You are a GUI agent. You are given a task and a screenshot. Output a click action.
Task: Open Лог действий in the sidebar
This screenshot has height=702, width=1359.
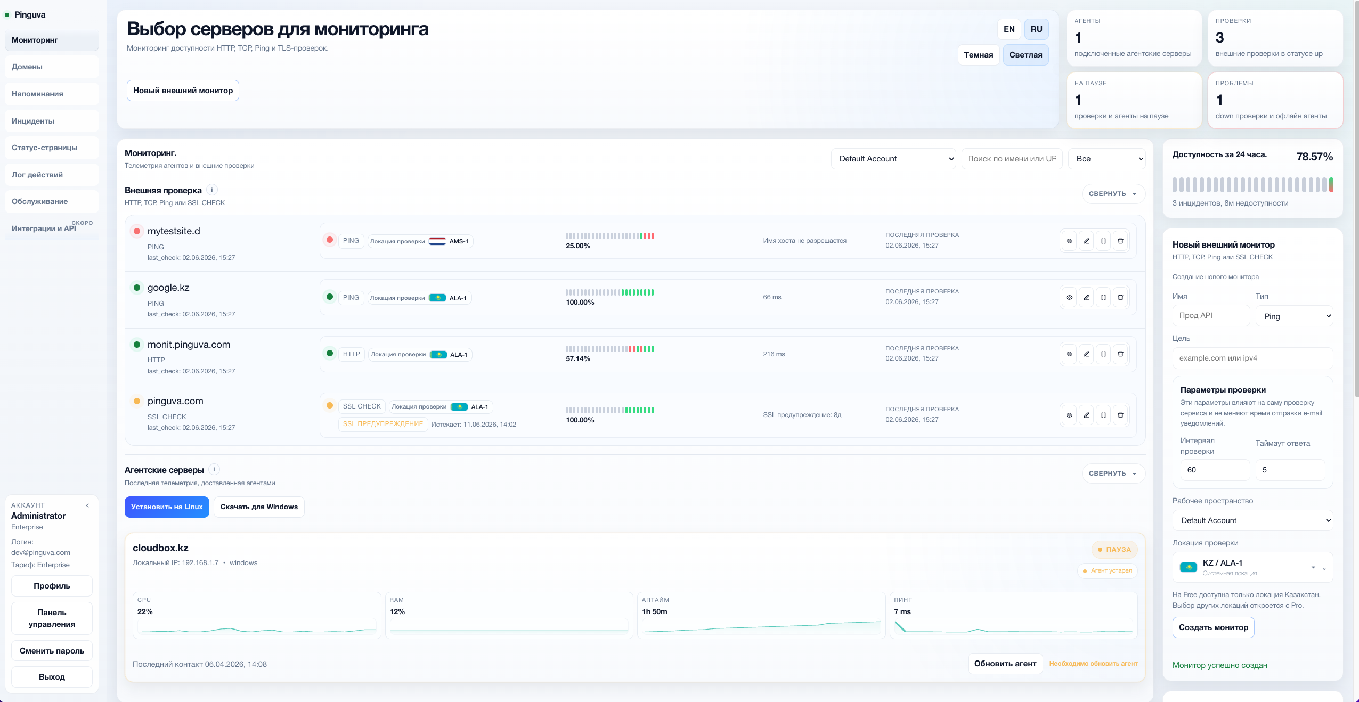pos(52,175)
